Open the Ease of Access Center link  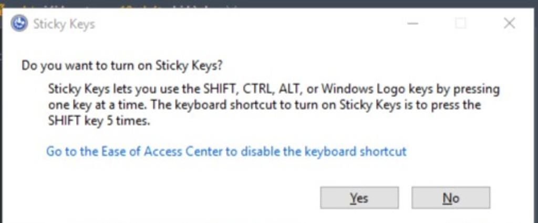tap(226, 152)
